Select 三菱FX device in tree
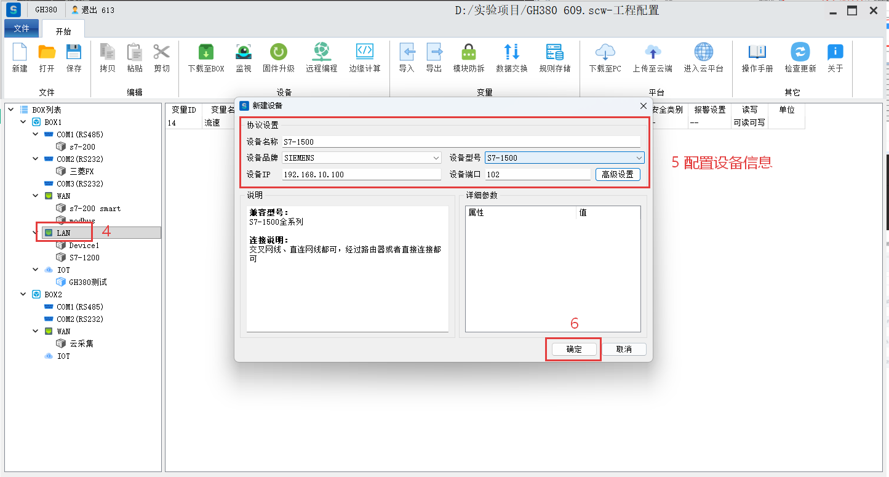 point(81,171)
